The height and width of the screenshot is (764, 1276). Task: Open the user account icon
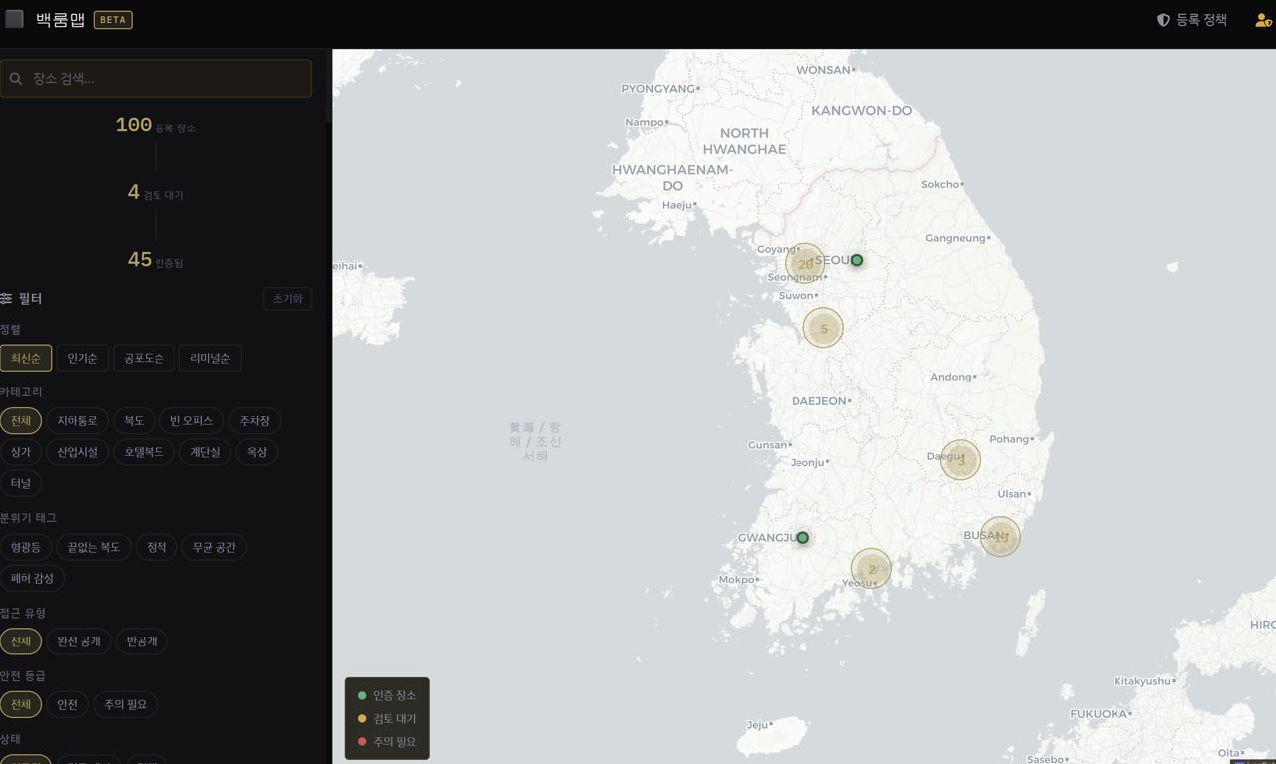point(1263,20)
